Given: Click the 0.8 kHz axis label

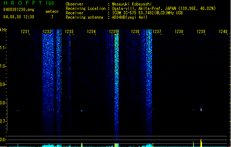Looking at the screenshot, I should [x=3, y=103].
